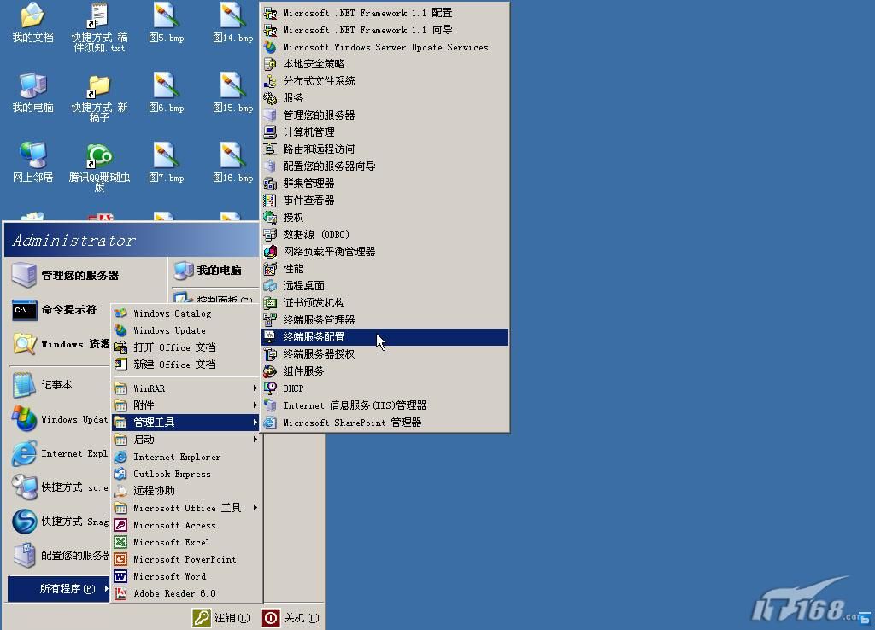Click the 关机 button
Screen dimensions: 875x630
click(291, 617)
